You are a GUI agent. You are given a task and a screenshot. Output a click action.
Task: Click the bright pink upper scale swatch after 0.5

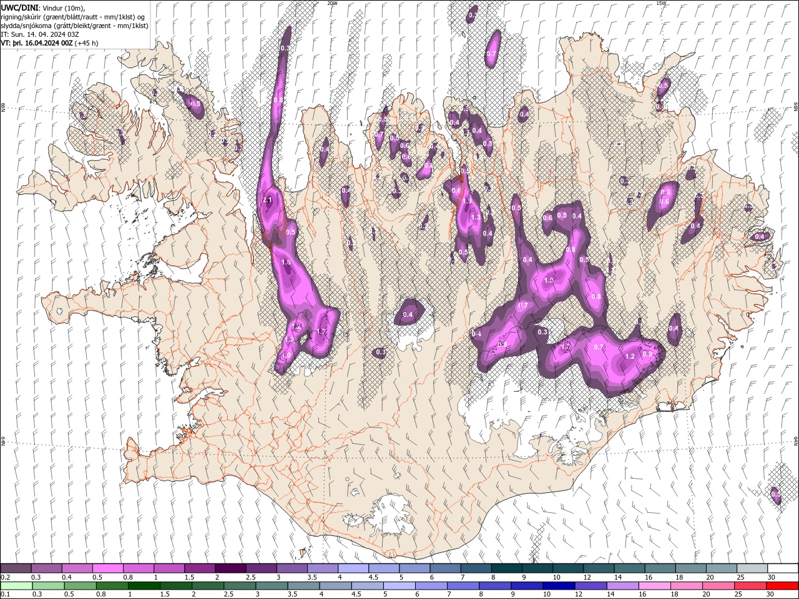[108, 568]
